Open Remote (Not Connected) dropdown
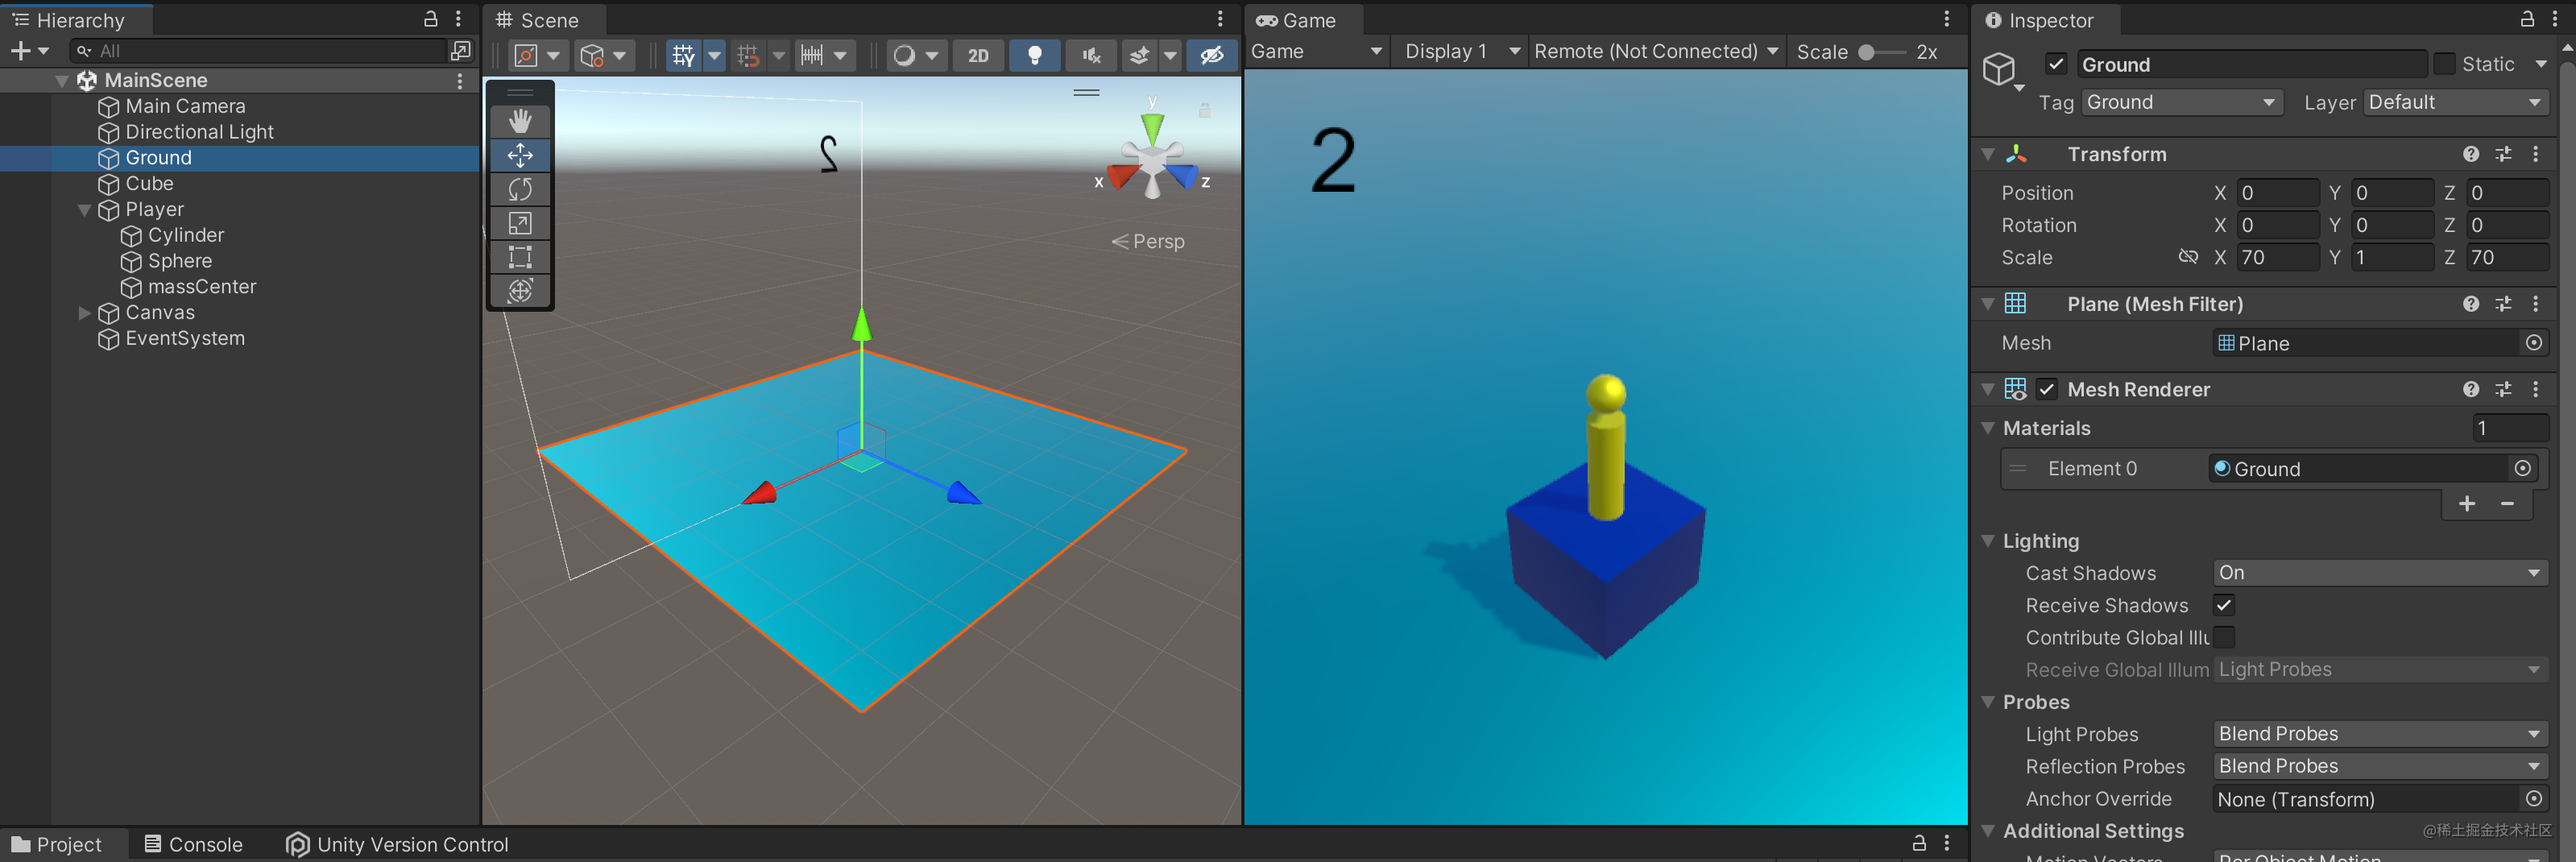This screenshot has width=2576, height=862. (1655, 51)
